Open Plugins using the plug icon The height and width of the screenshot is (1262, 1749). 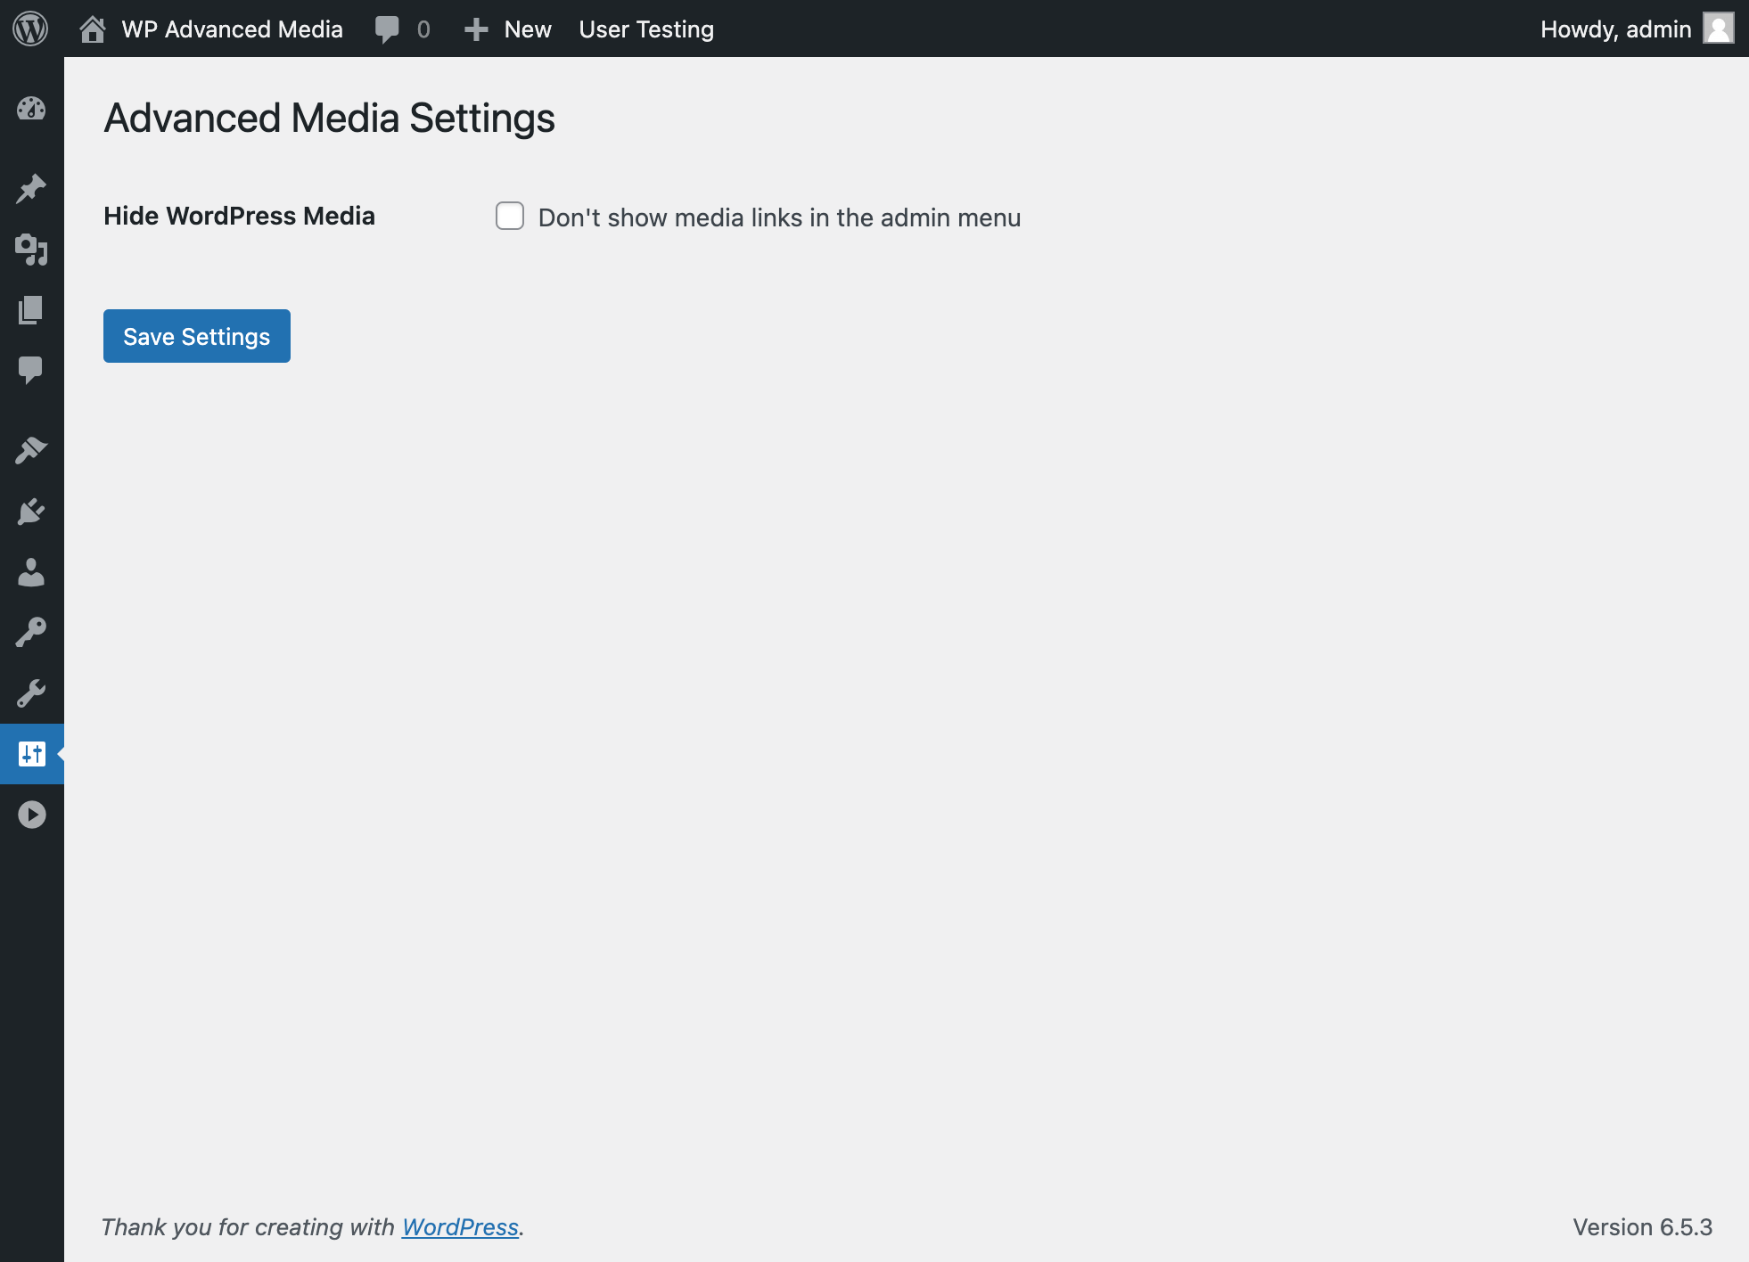click(31, 511)
